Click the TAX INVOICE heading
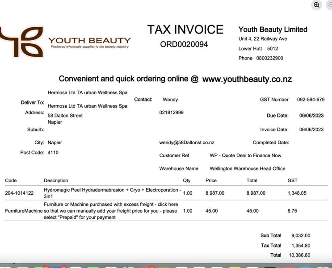 point(185,29)
